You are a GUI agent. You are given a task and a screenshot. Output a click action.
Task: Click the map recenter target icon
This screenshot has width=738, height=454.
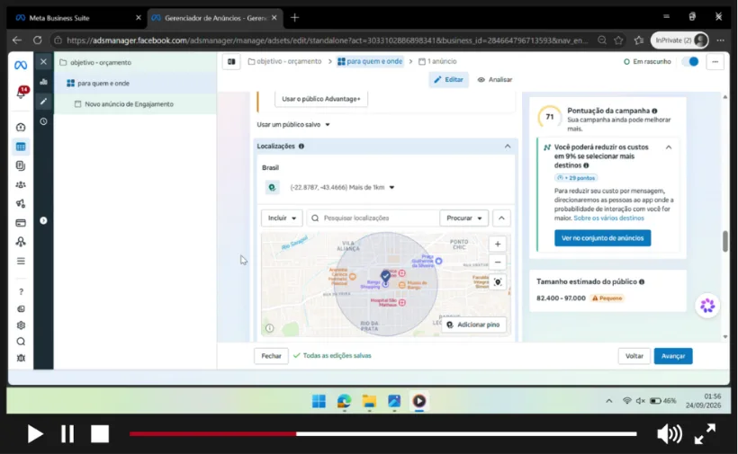click(498, 282)
